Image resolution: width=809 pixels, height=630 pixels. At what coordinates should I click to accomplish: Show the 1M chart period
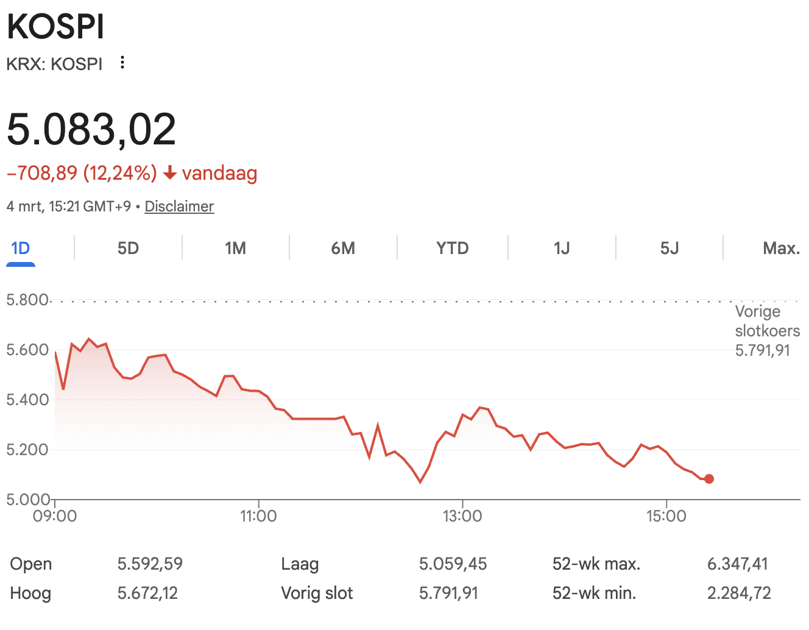[235, 249]
